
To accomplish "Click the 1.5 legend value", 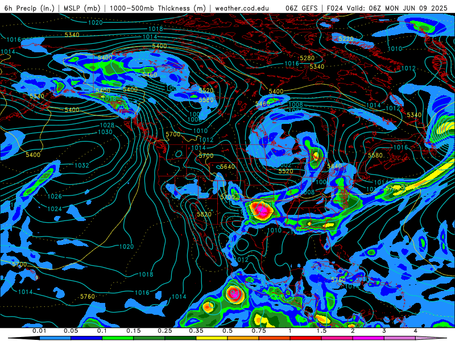I will (321, 331).
